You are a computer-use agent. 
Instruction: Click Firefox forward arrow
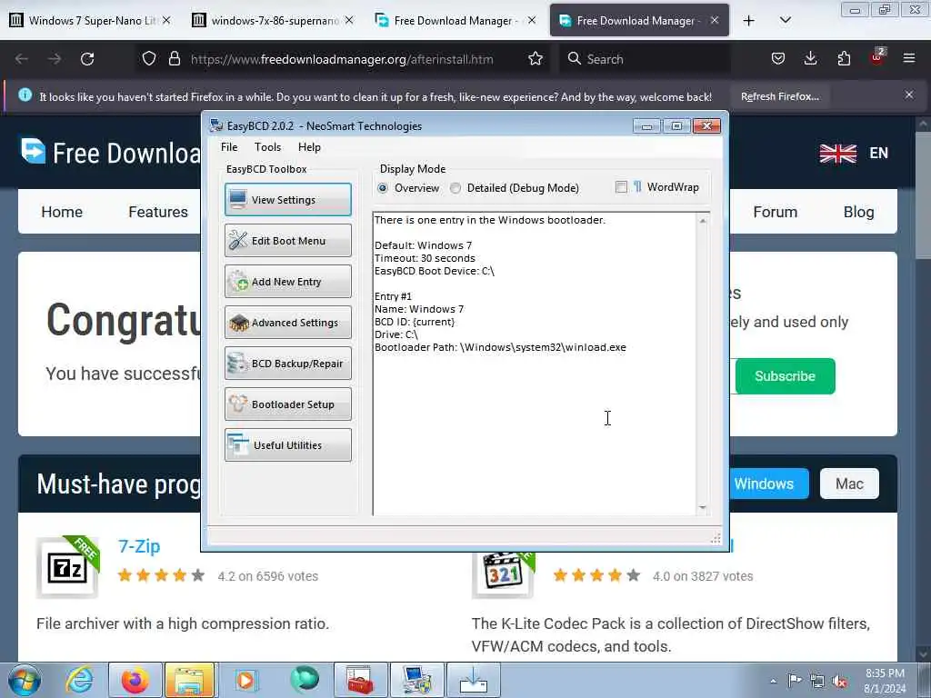pos(55,59)
